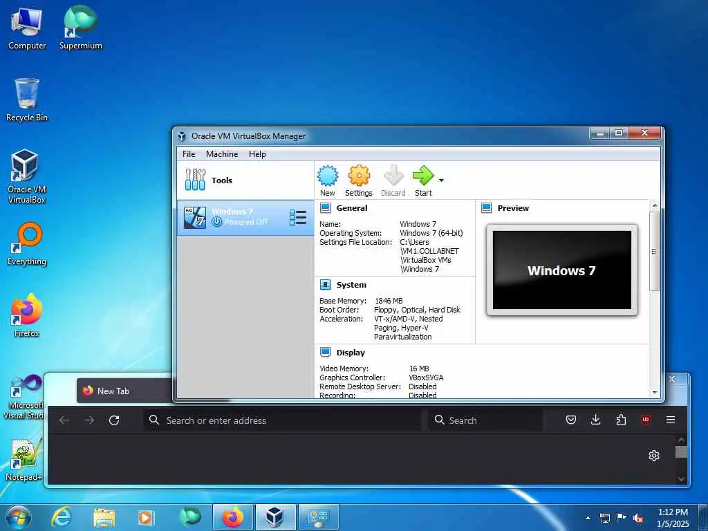The width and height of the screenshot is (708, 531).
Task: Click the VirtualBox title bar icon
Action: [182, 136]
